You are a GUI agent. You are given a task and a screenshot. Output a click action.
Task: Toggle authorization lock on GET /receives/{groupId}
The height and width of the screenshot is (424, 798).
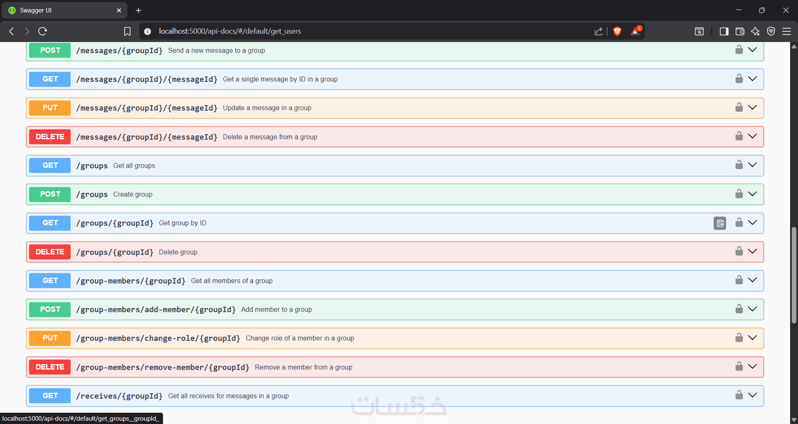pos(739,395)
